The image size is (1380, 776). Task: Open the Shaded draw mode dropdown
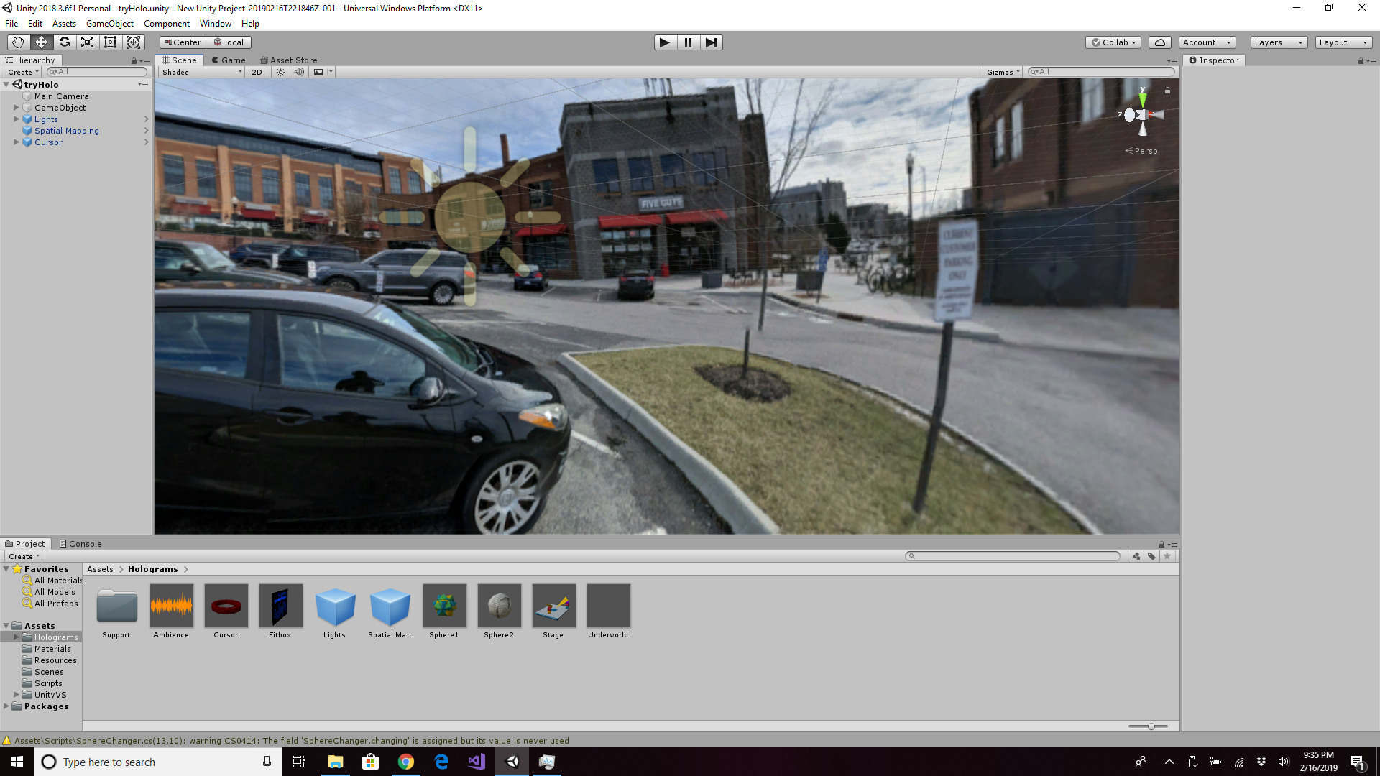[x=202, y=72]
